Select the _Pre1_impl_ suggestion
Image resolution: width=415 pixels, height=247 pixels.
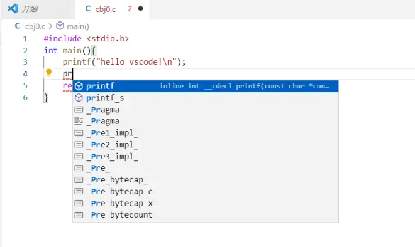(x=206, y=133)
